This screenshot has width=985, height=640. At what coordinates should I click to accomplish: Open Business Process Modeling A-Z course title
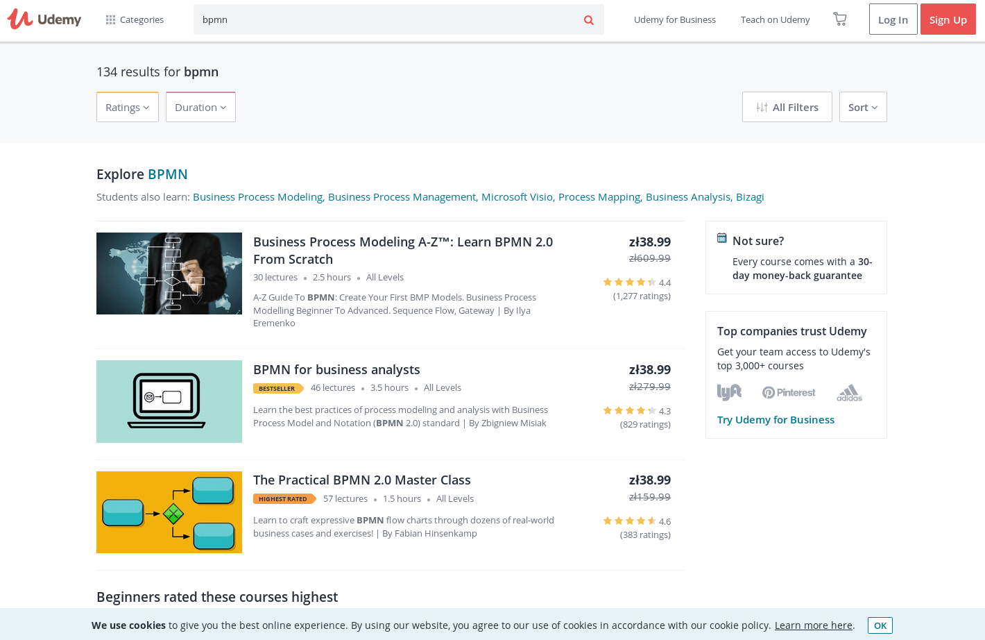point(403,251)
